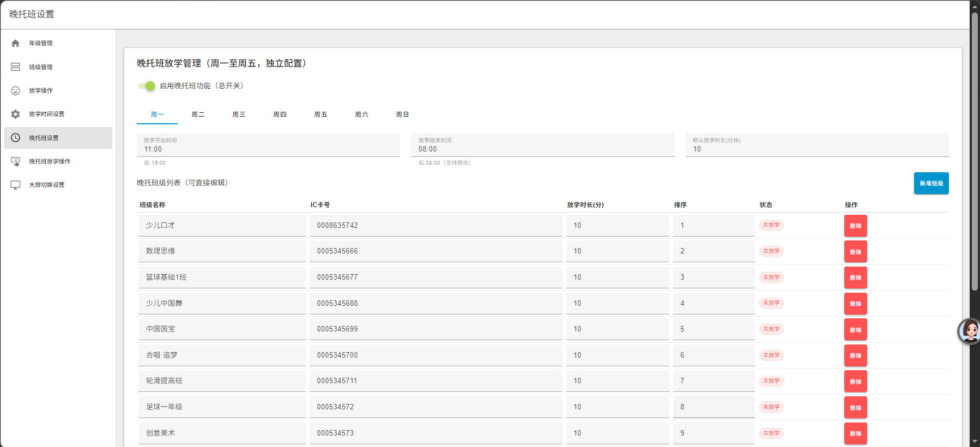Click the clock icon beside 晚托班设置

click(15, 138)
